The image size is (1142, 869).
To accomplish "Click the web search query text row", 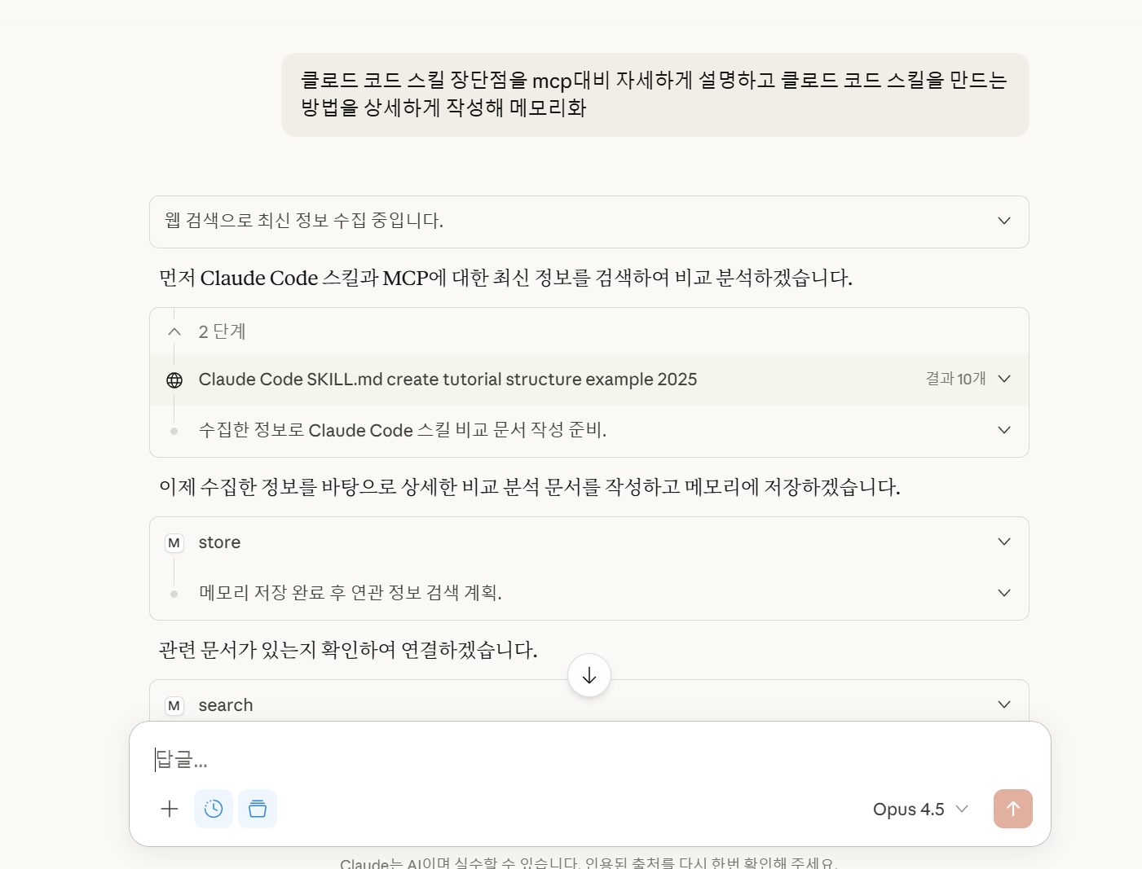I will (x=448, y=380).
